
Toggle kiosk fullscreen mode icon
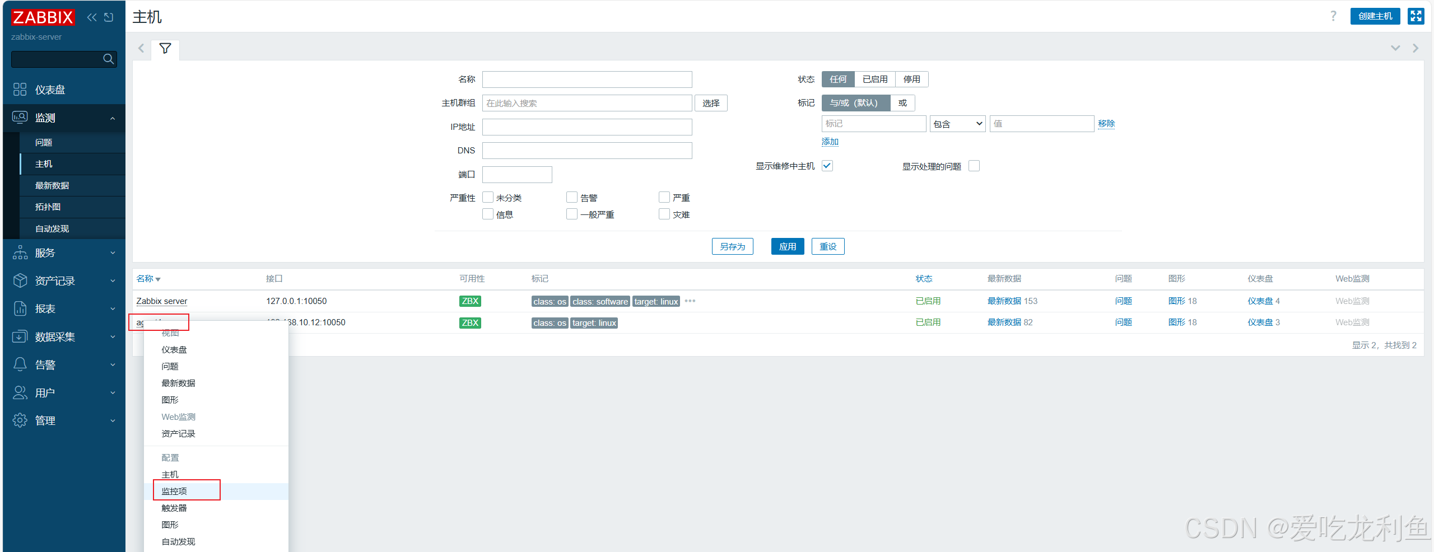pyautogui.click(x=1416, y=16)
